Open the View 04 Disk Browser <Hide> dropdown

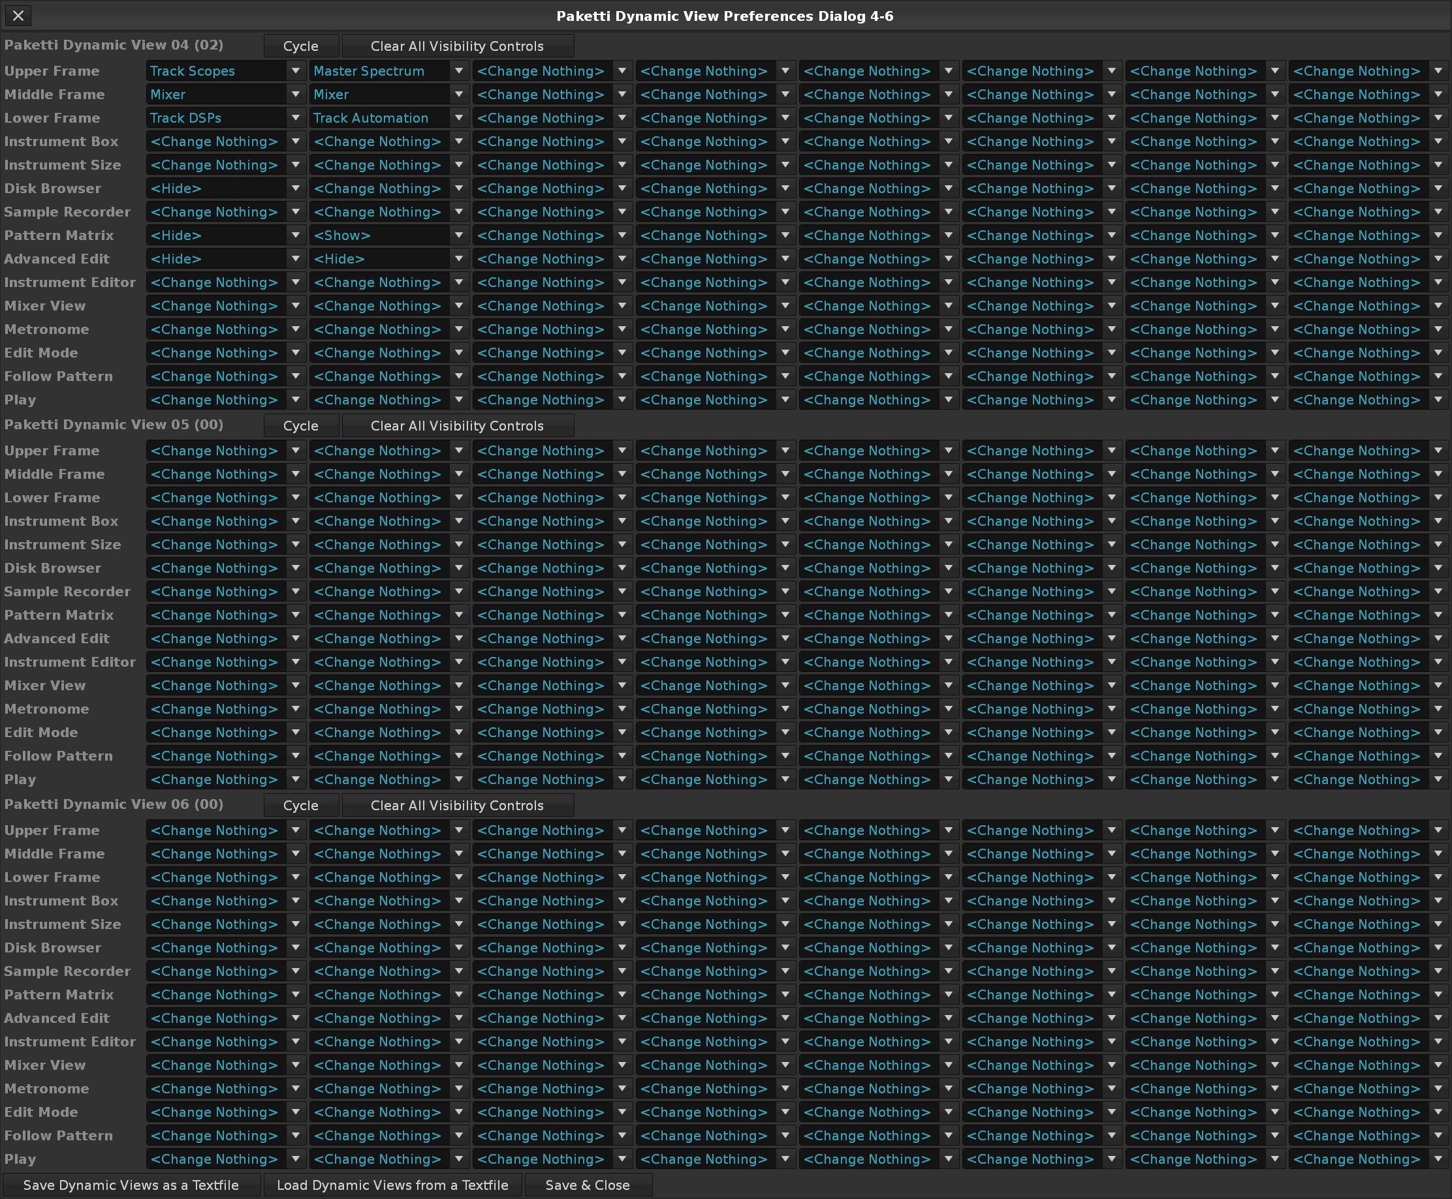point(226,189)
